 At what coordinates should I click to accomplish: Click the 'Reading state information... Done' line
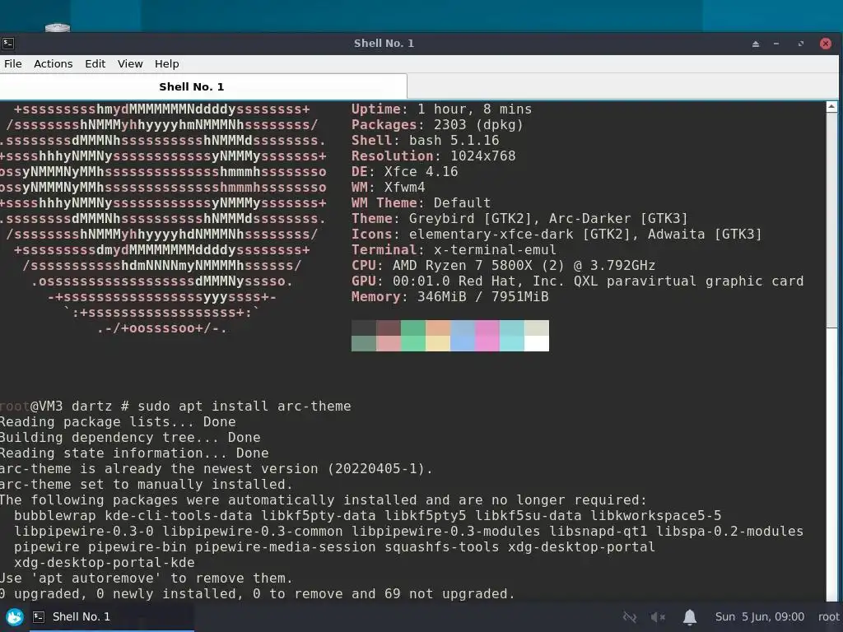[134, 453]
